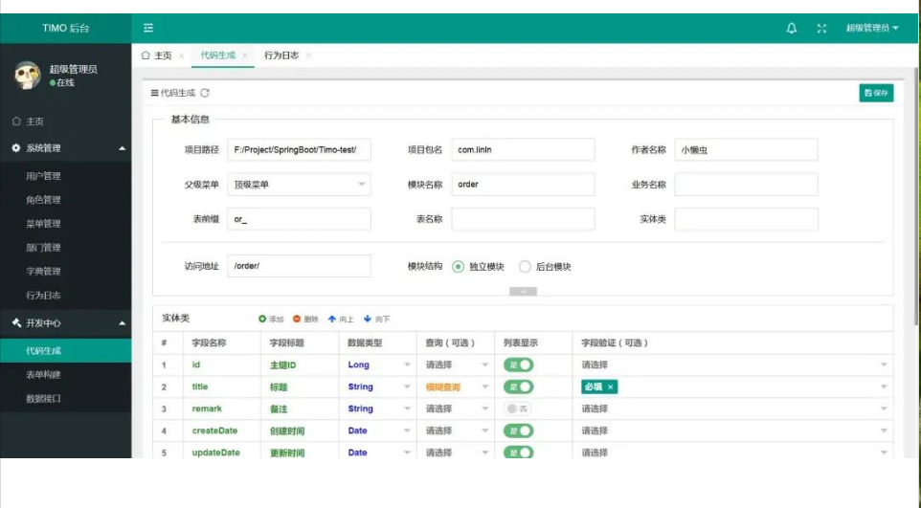
Task: Open 用户管理 in the sidebar
Action: [43, 176]
